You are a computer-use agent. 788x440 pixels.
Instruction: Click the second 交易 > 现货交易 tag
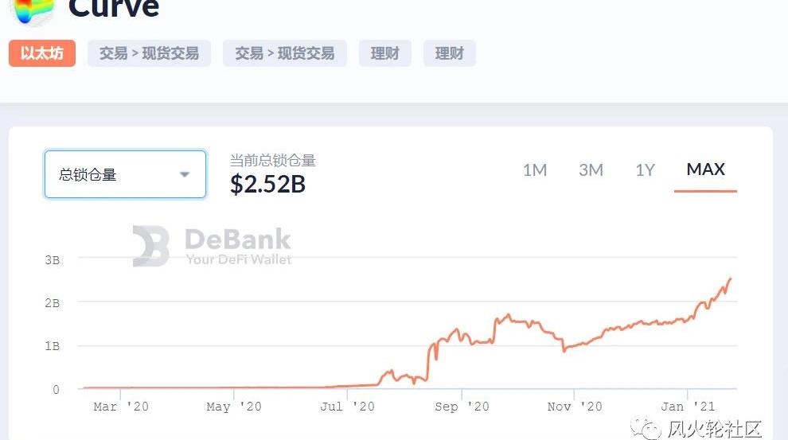tap(284, 53)
